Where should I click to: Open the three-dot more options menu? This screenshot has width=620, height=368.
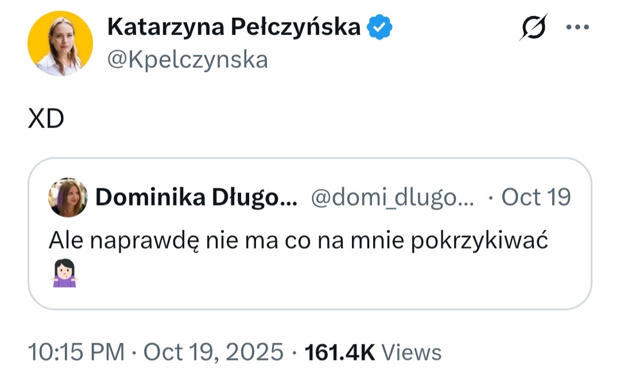coord(578,27)
